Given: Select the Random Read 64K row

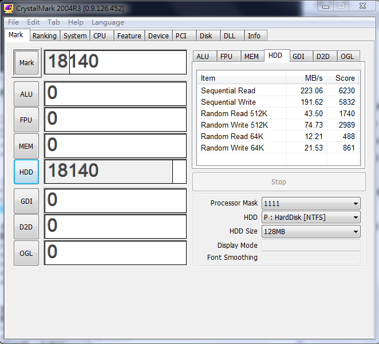Looking at the screenshot, I should pyautogui.click(x=278, y=136).
